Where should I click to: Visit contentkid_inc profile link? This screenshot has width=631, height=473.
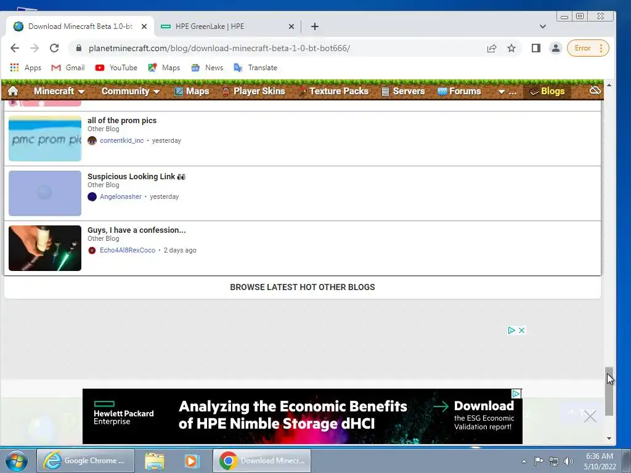121,140
